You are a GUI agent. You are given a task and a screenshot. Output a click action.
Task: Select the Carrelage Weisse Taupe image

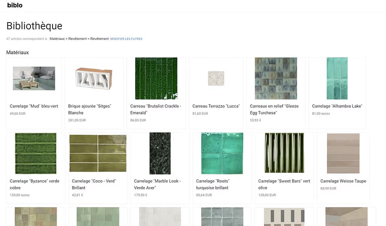click(343, 153)
